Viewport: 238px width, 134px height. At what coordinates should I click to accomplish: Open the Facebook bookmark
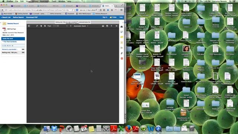(x=70, y=13)
